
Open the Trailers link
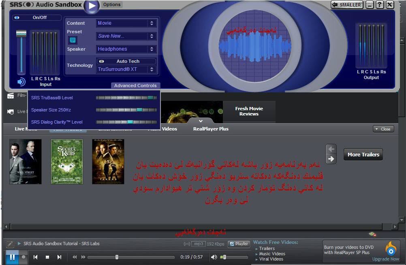267,248
